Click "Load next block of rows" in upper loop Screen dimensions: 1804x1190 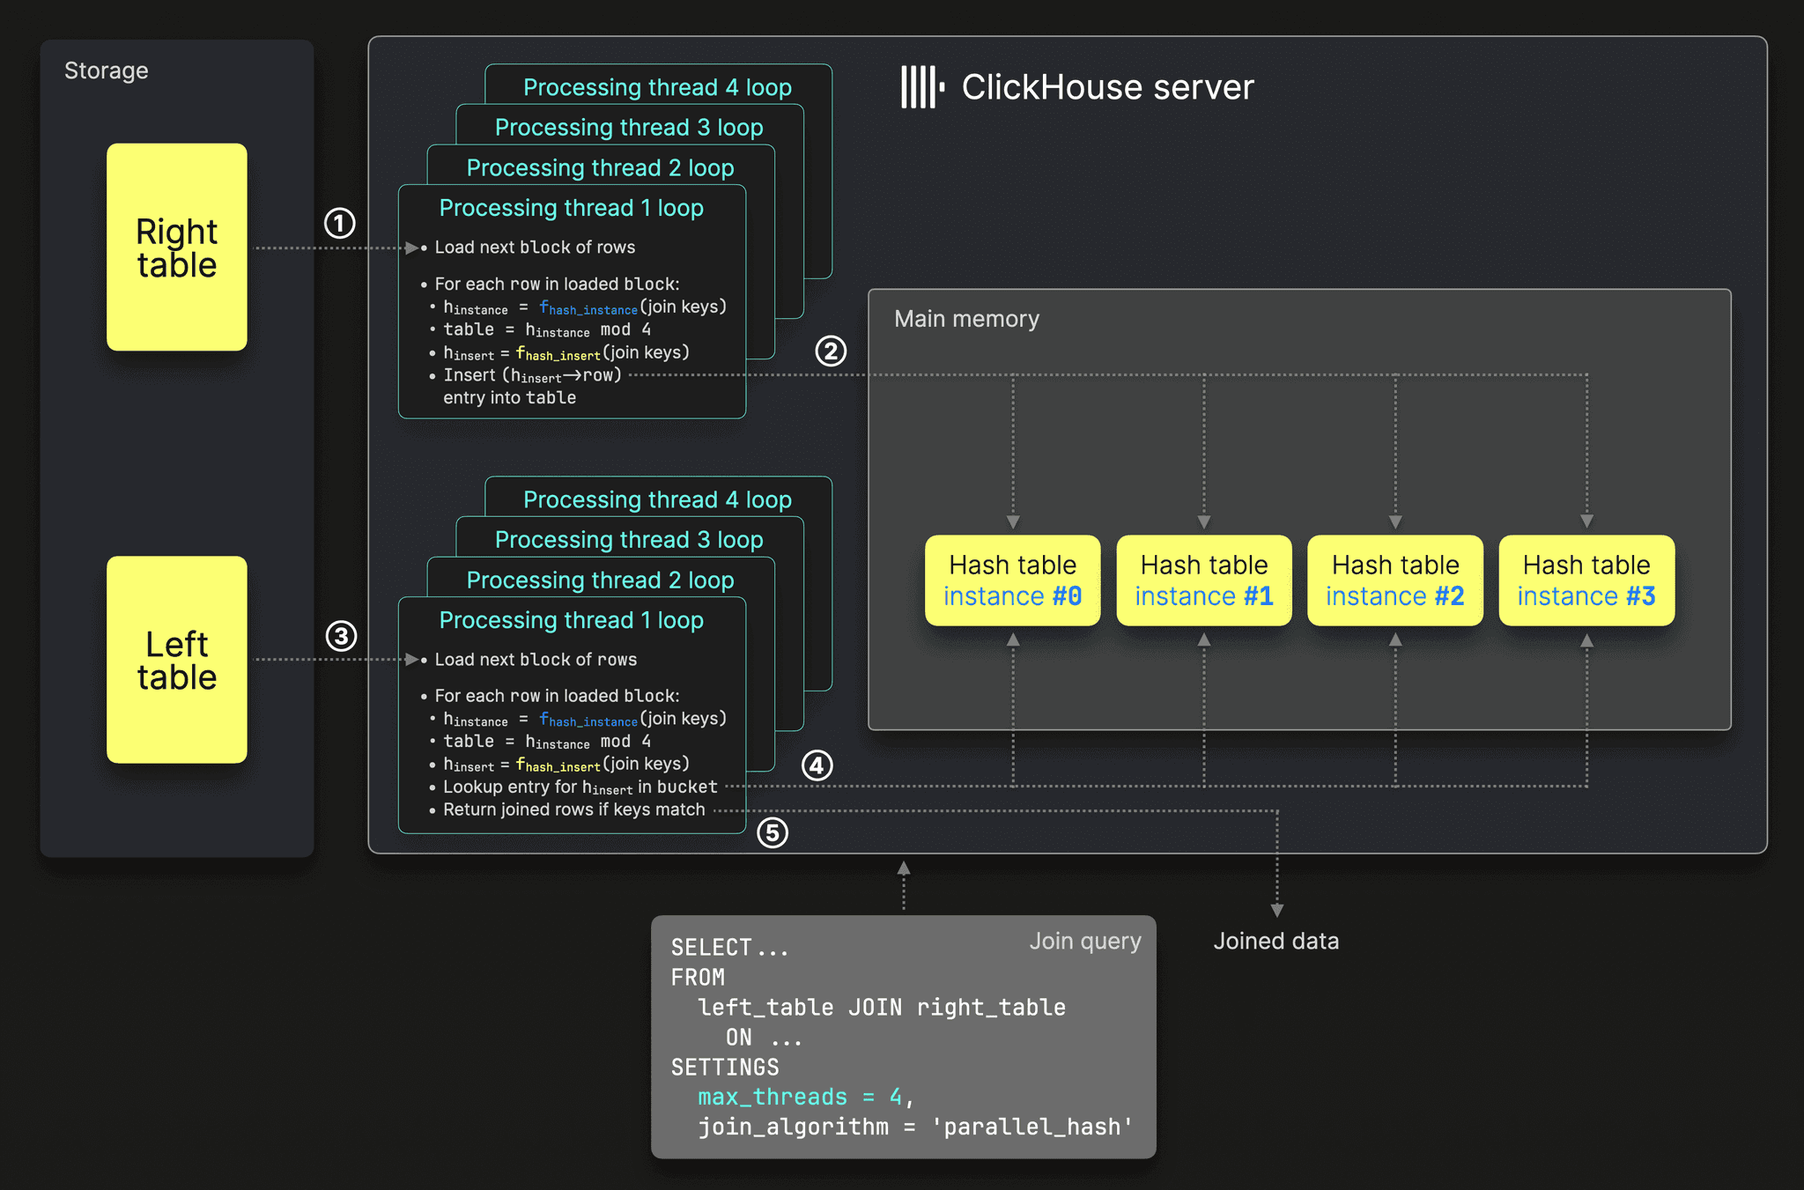[x=535, y=248]
